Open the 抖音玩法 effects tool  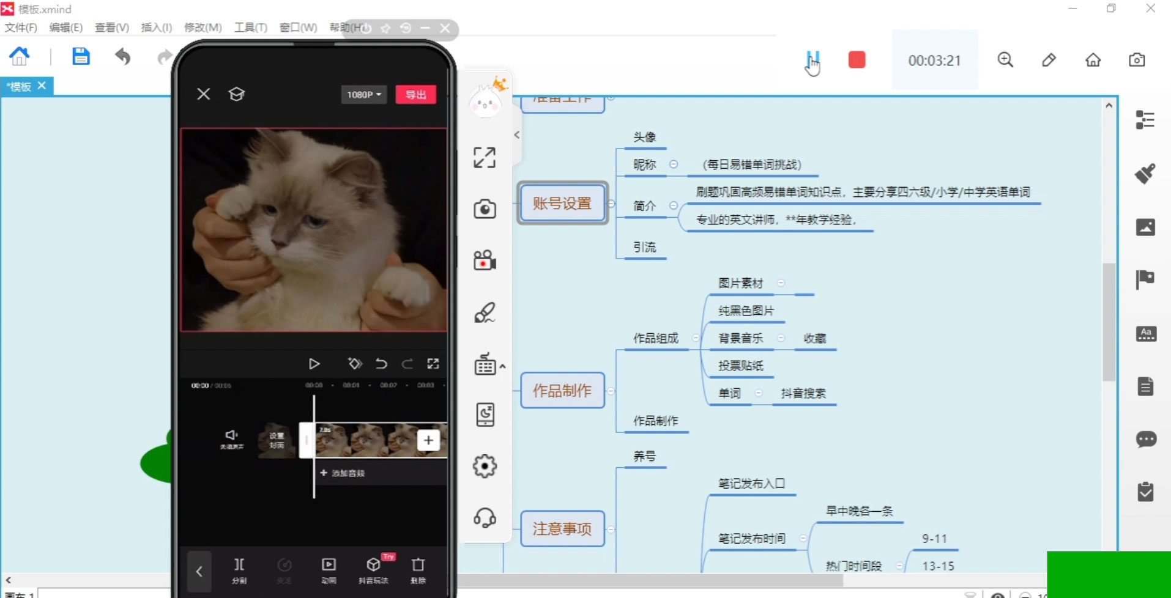tap(373, 571)
